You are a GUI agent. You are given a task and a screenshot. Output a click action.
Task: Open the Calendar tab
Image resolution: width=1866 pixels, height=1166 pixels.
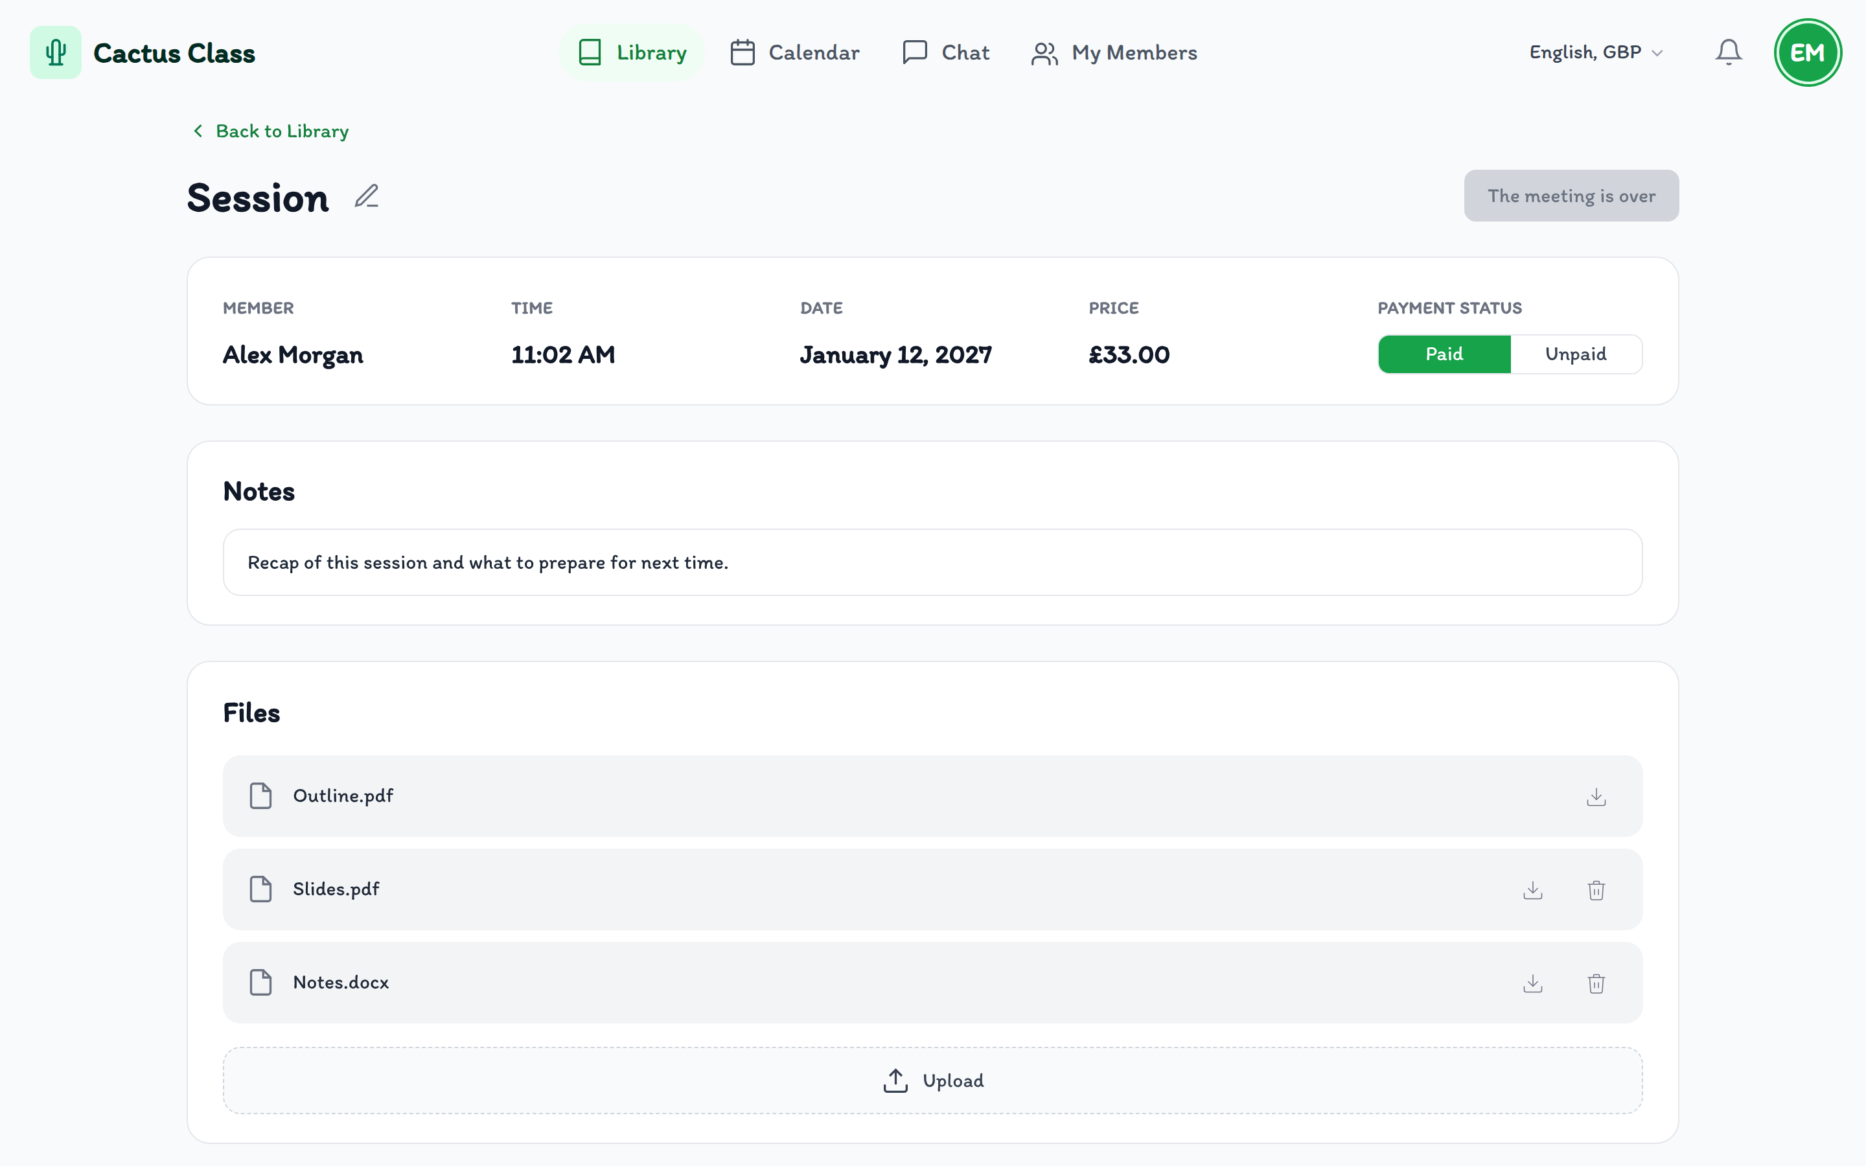click(x=794, y=52)
